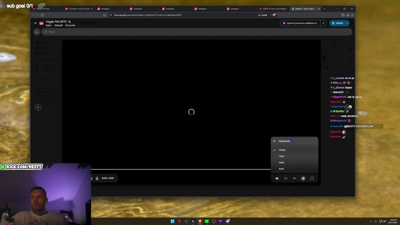
Task: Bookmark this page
Action: point(105,15)
